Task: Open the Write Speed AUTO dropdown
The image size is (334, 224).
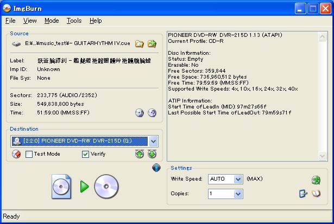Action: click(238, 180)
